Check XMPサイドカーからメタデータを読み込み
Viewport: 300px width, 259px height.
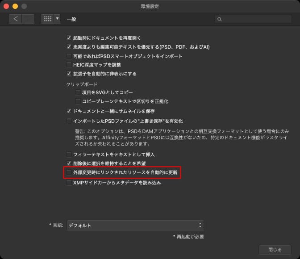pos(69,183)
